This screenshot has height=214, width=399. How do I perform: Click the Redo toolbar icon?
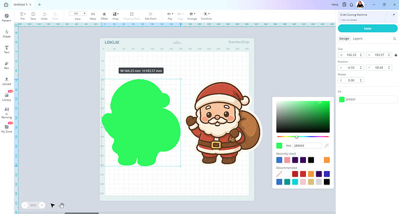point(55,16)
